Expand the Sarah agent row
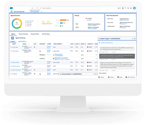This screenshot has width=146, height=125. 11,47
